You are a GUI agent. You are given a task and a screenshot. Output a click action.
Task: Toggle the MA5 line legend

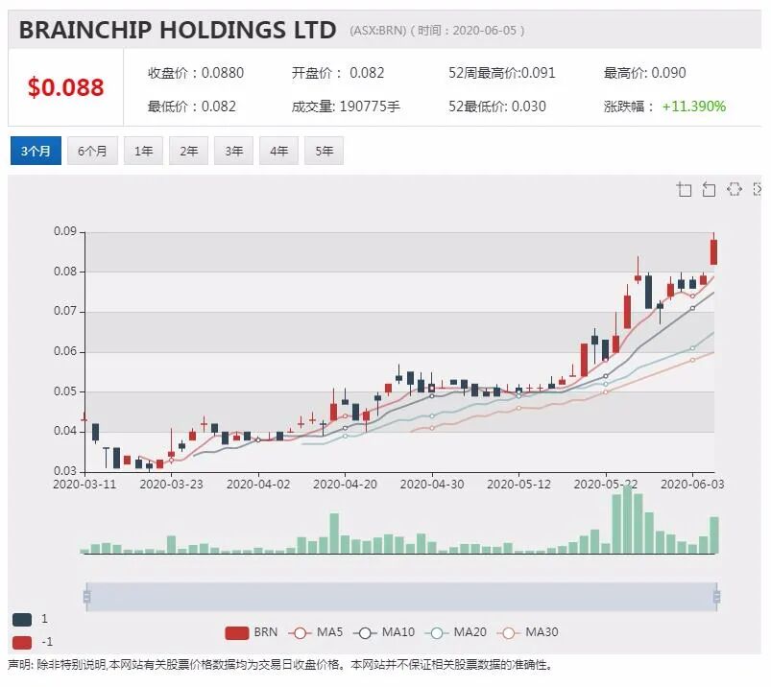[x=316, y=633]
